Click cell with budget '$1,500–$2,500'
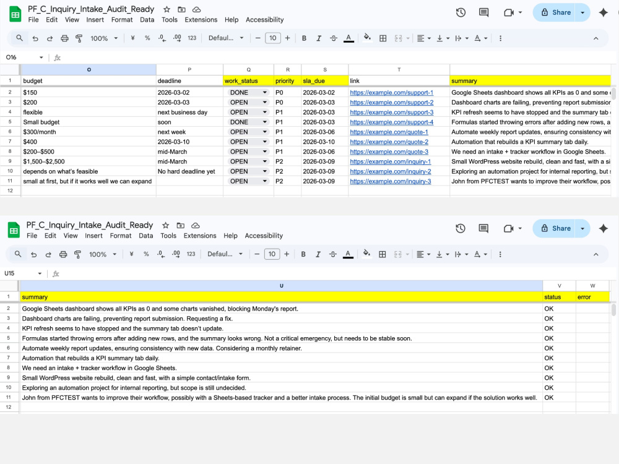 pyautogui.click(x=89, y=161)
